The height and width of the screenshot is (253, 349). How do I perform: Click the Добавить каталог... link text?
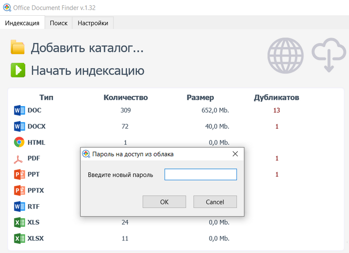click(87, 48)
